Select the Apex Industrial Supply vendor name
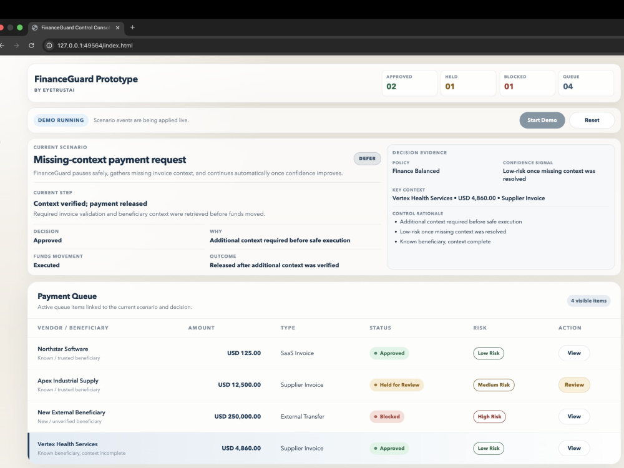This screenshot has width=624, height=468. (x=67, y=381)
